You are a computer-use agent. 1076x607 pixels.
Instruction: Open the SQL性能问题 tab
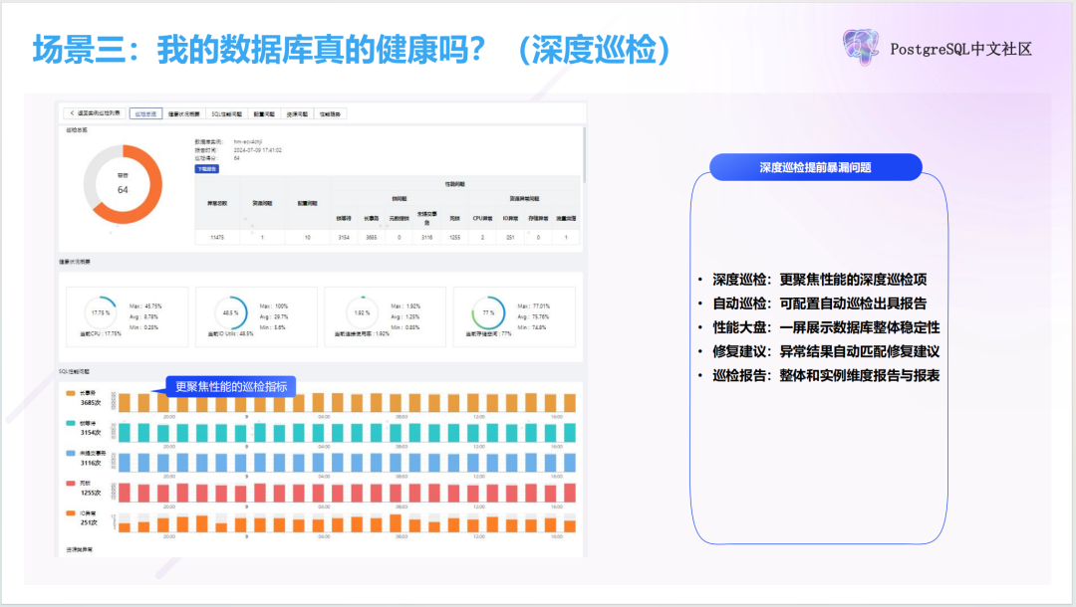point(224,113)
